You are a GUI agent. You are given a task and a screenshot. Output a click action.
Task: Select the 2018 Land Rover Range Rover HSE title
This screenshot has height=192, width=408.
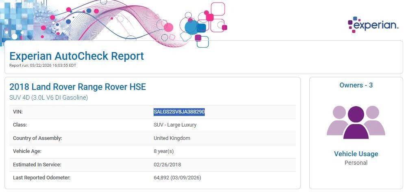click(77, 87)
